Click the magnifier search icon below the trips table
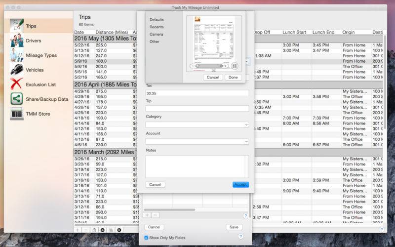 pyautogui.click(x=119, y=230)
